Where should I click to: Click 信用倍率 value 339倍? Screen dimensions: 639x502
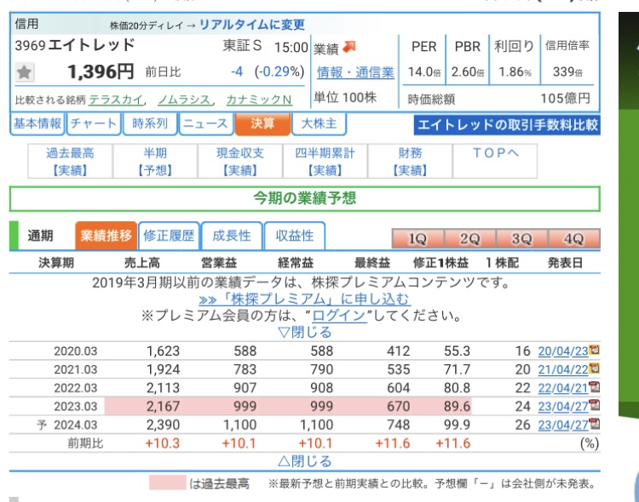[567, 72]
